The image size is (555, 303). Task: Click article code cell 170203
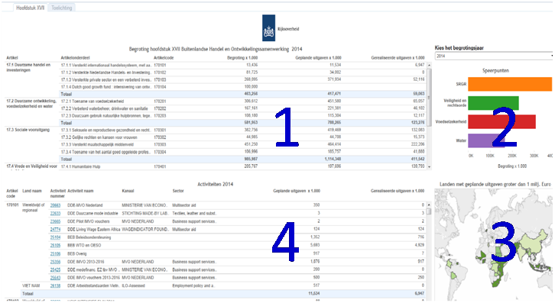160,115
